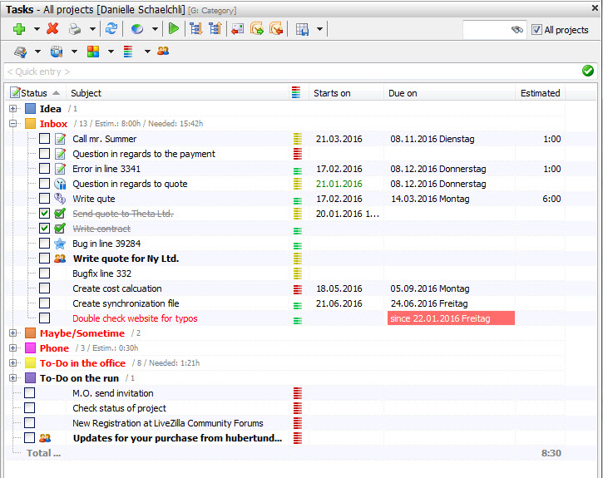Uncheck the Write contract task checkbox

pos(44,229)
